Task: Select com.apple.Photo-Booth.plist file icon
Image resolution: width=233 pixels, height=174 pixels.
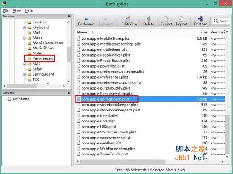Action: pyautogui.click(x=78, y=60)
